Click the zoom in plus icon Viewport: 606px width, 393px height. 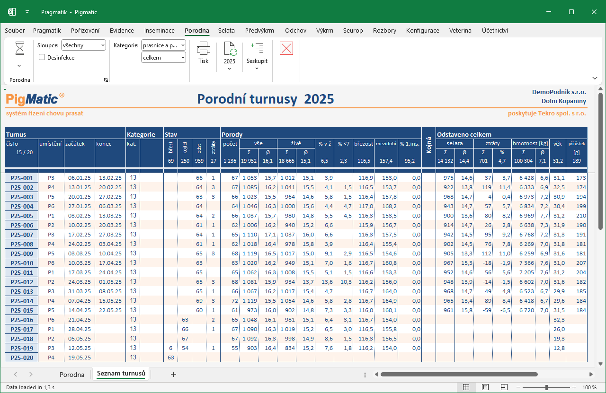[x=575, y=387]
